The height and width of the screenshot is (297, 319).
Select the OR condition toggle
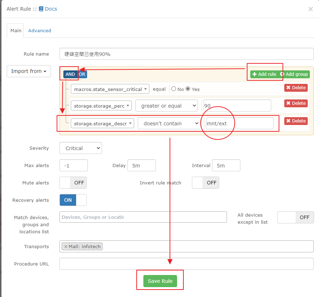tap(82, 74)
